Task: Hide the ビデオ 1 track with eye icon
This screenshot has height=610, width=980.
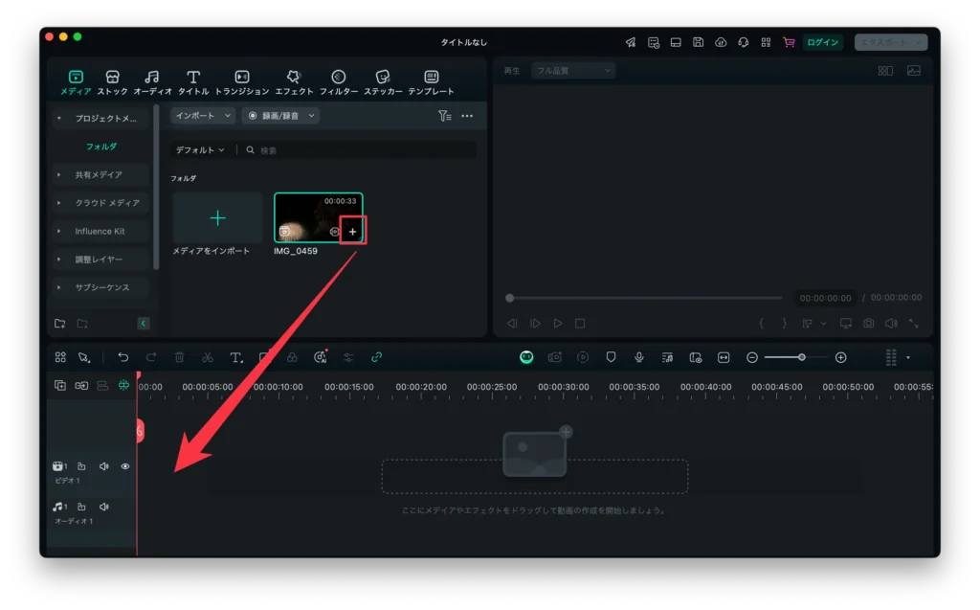Action: tap(125, 466)
